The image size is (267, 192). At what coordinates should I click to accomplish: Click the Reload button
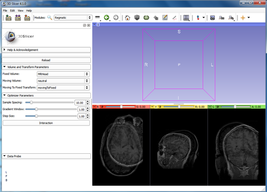46,60
